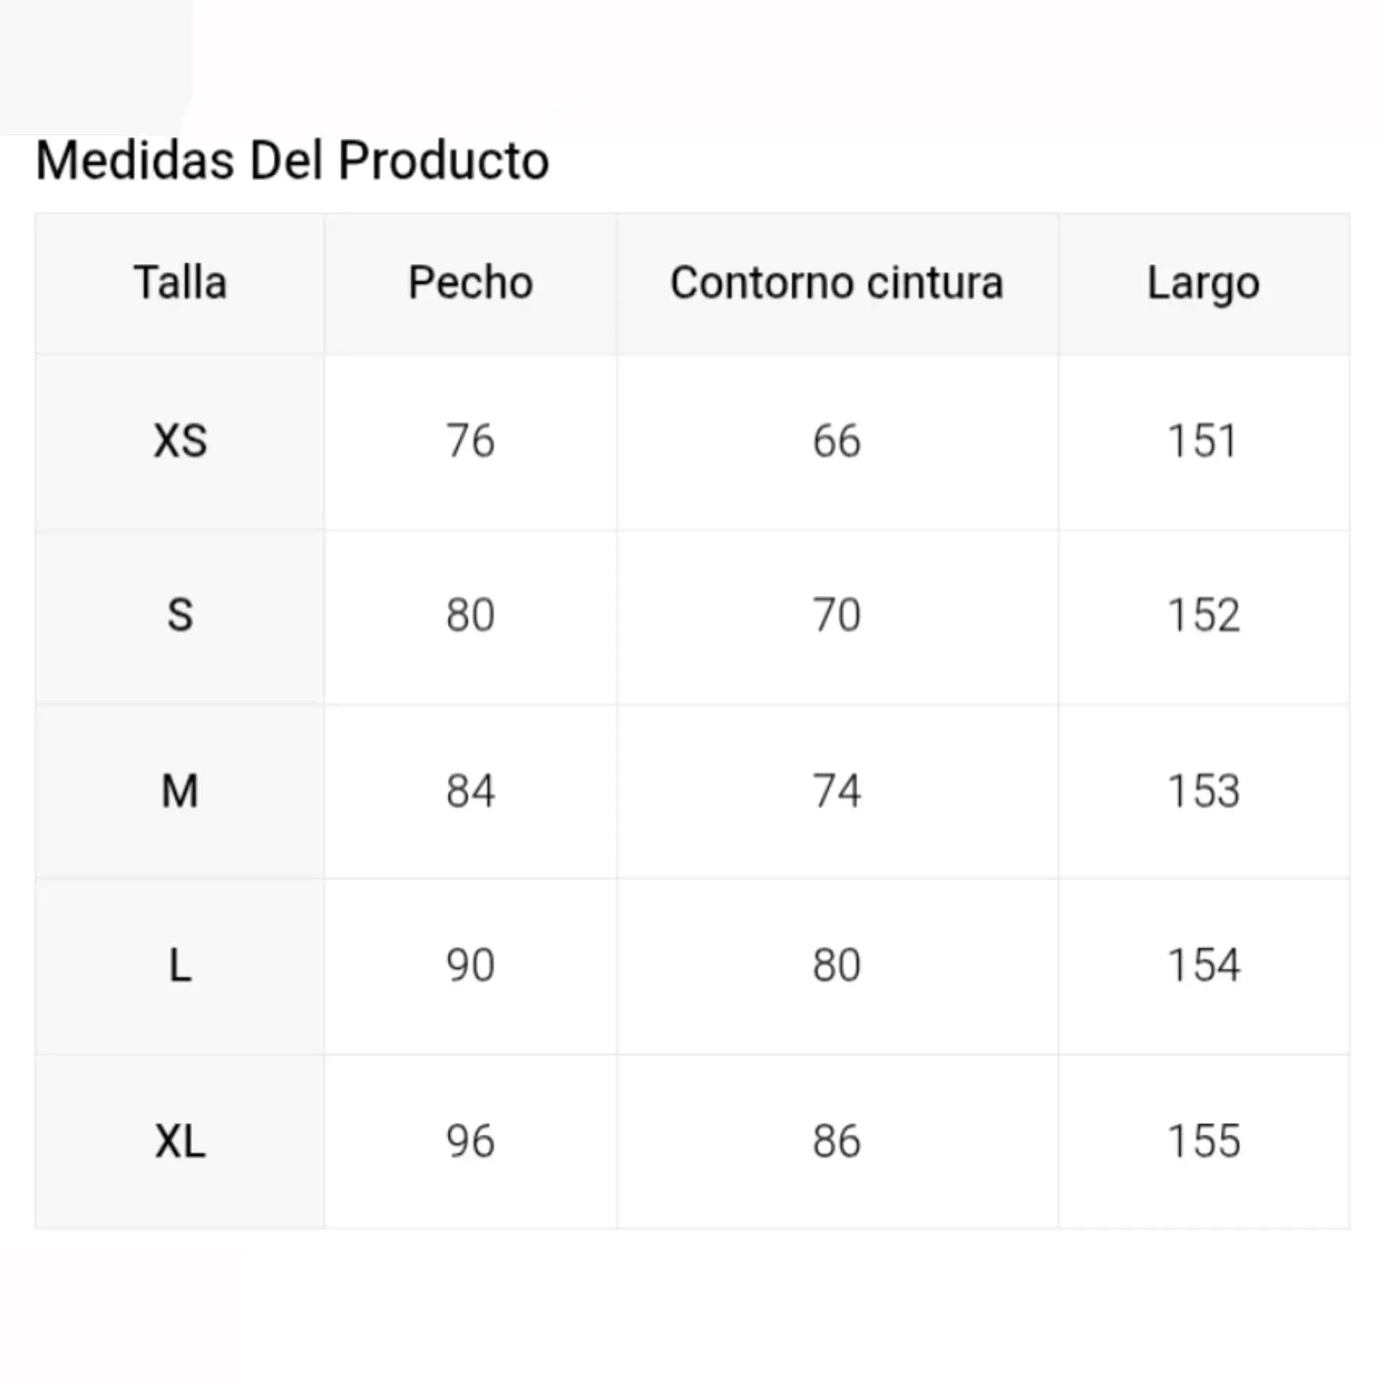Image resolution: width=1385 pixels, height=1385 pixels.
Task: Pick the M size row label
Action: pyautogui.click(x=180, y=791)
